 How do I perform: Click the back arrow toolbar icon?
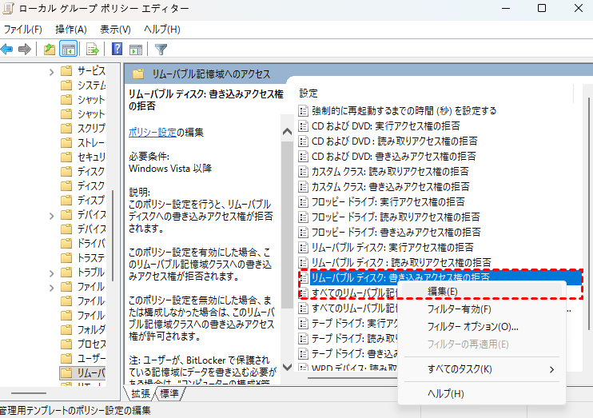pos(7,50)
